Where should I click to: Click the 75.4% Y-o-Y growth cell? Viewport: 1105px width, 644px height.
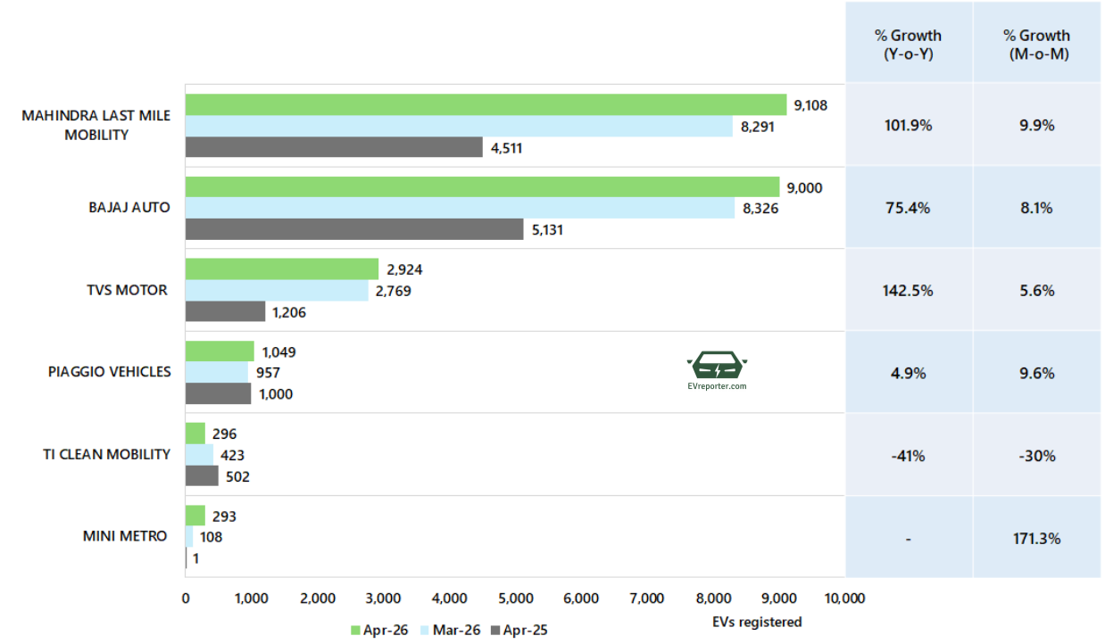909,208
